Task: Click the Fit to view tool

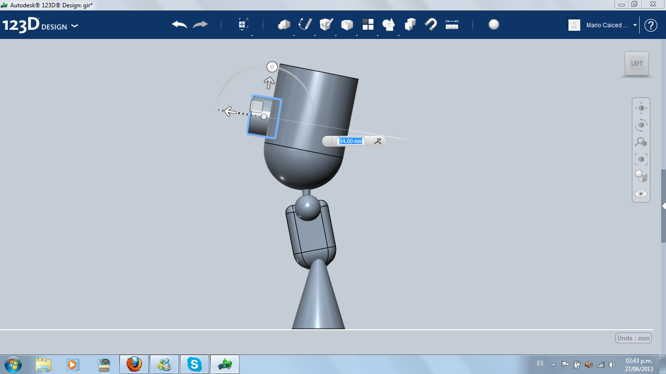Action: coord(641,159)
